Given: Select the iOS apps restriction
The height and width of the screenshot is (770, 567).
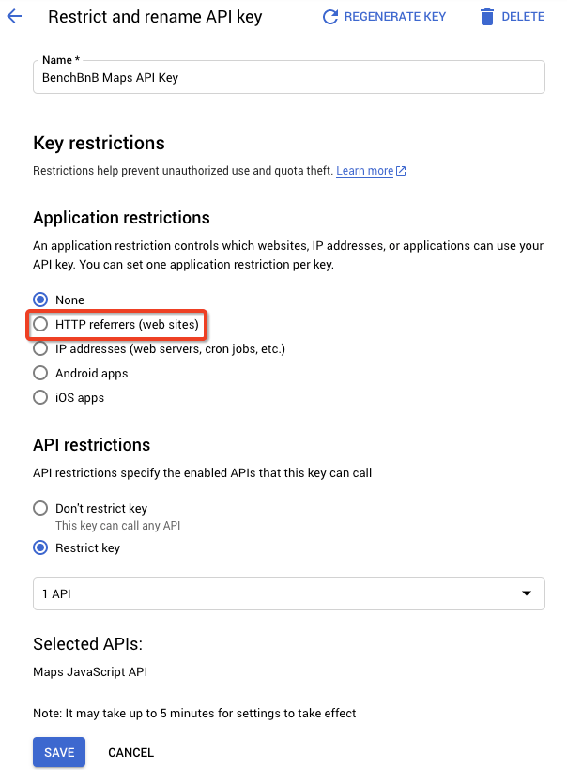Looking at the screenshot, I should pos(39,397).
